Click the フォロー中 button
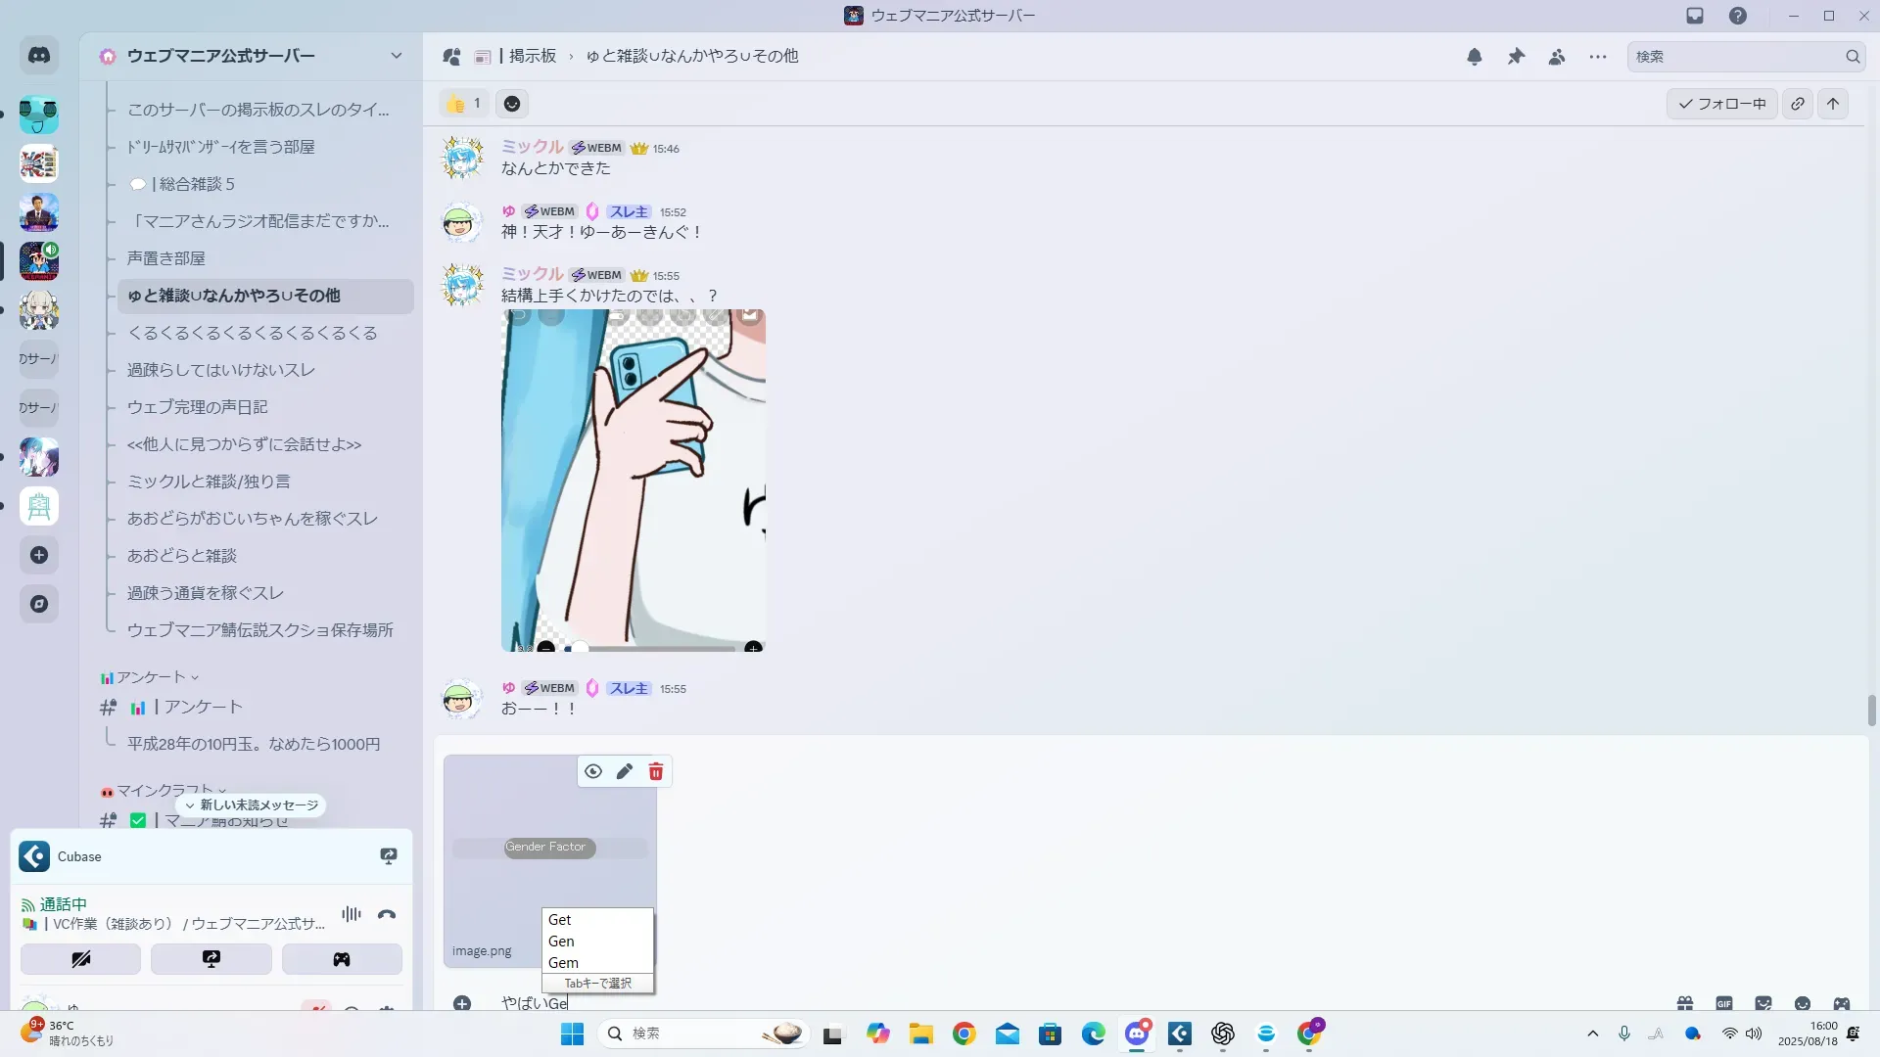Viewport: 1880px width, 1057px height. point(1721,104)
